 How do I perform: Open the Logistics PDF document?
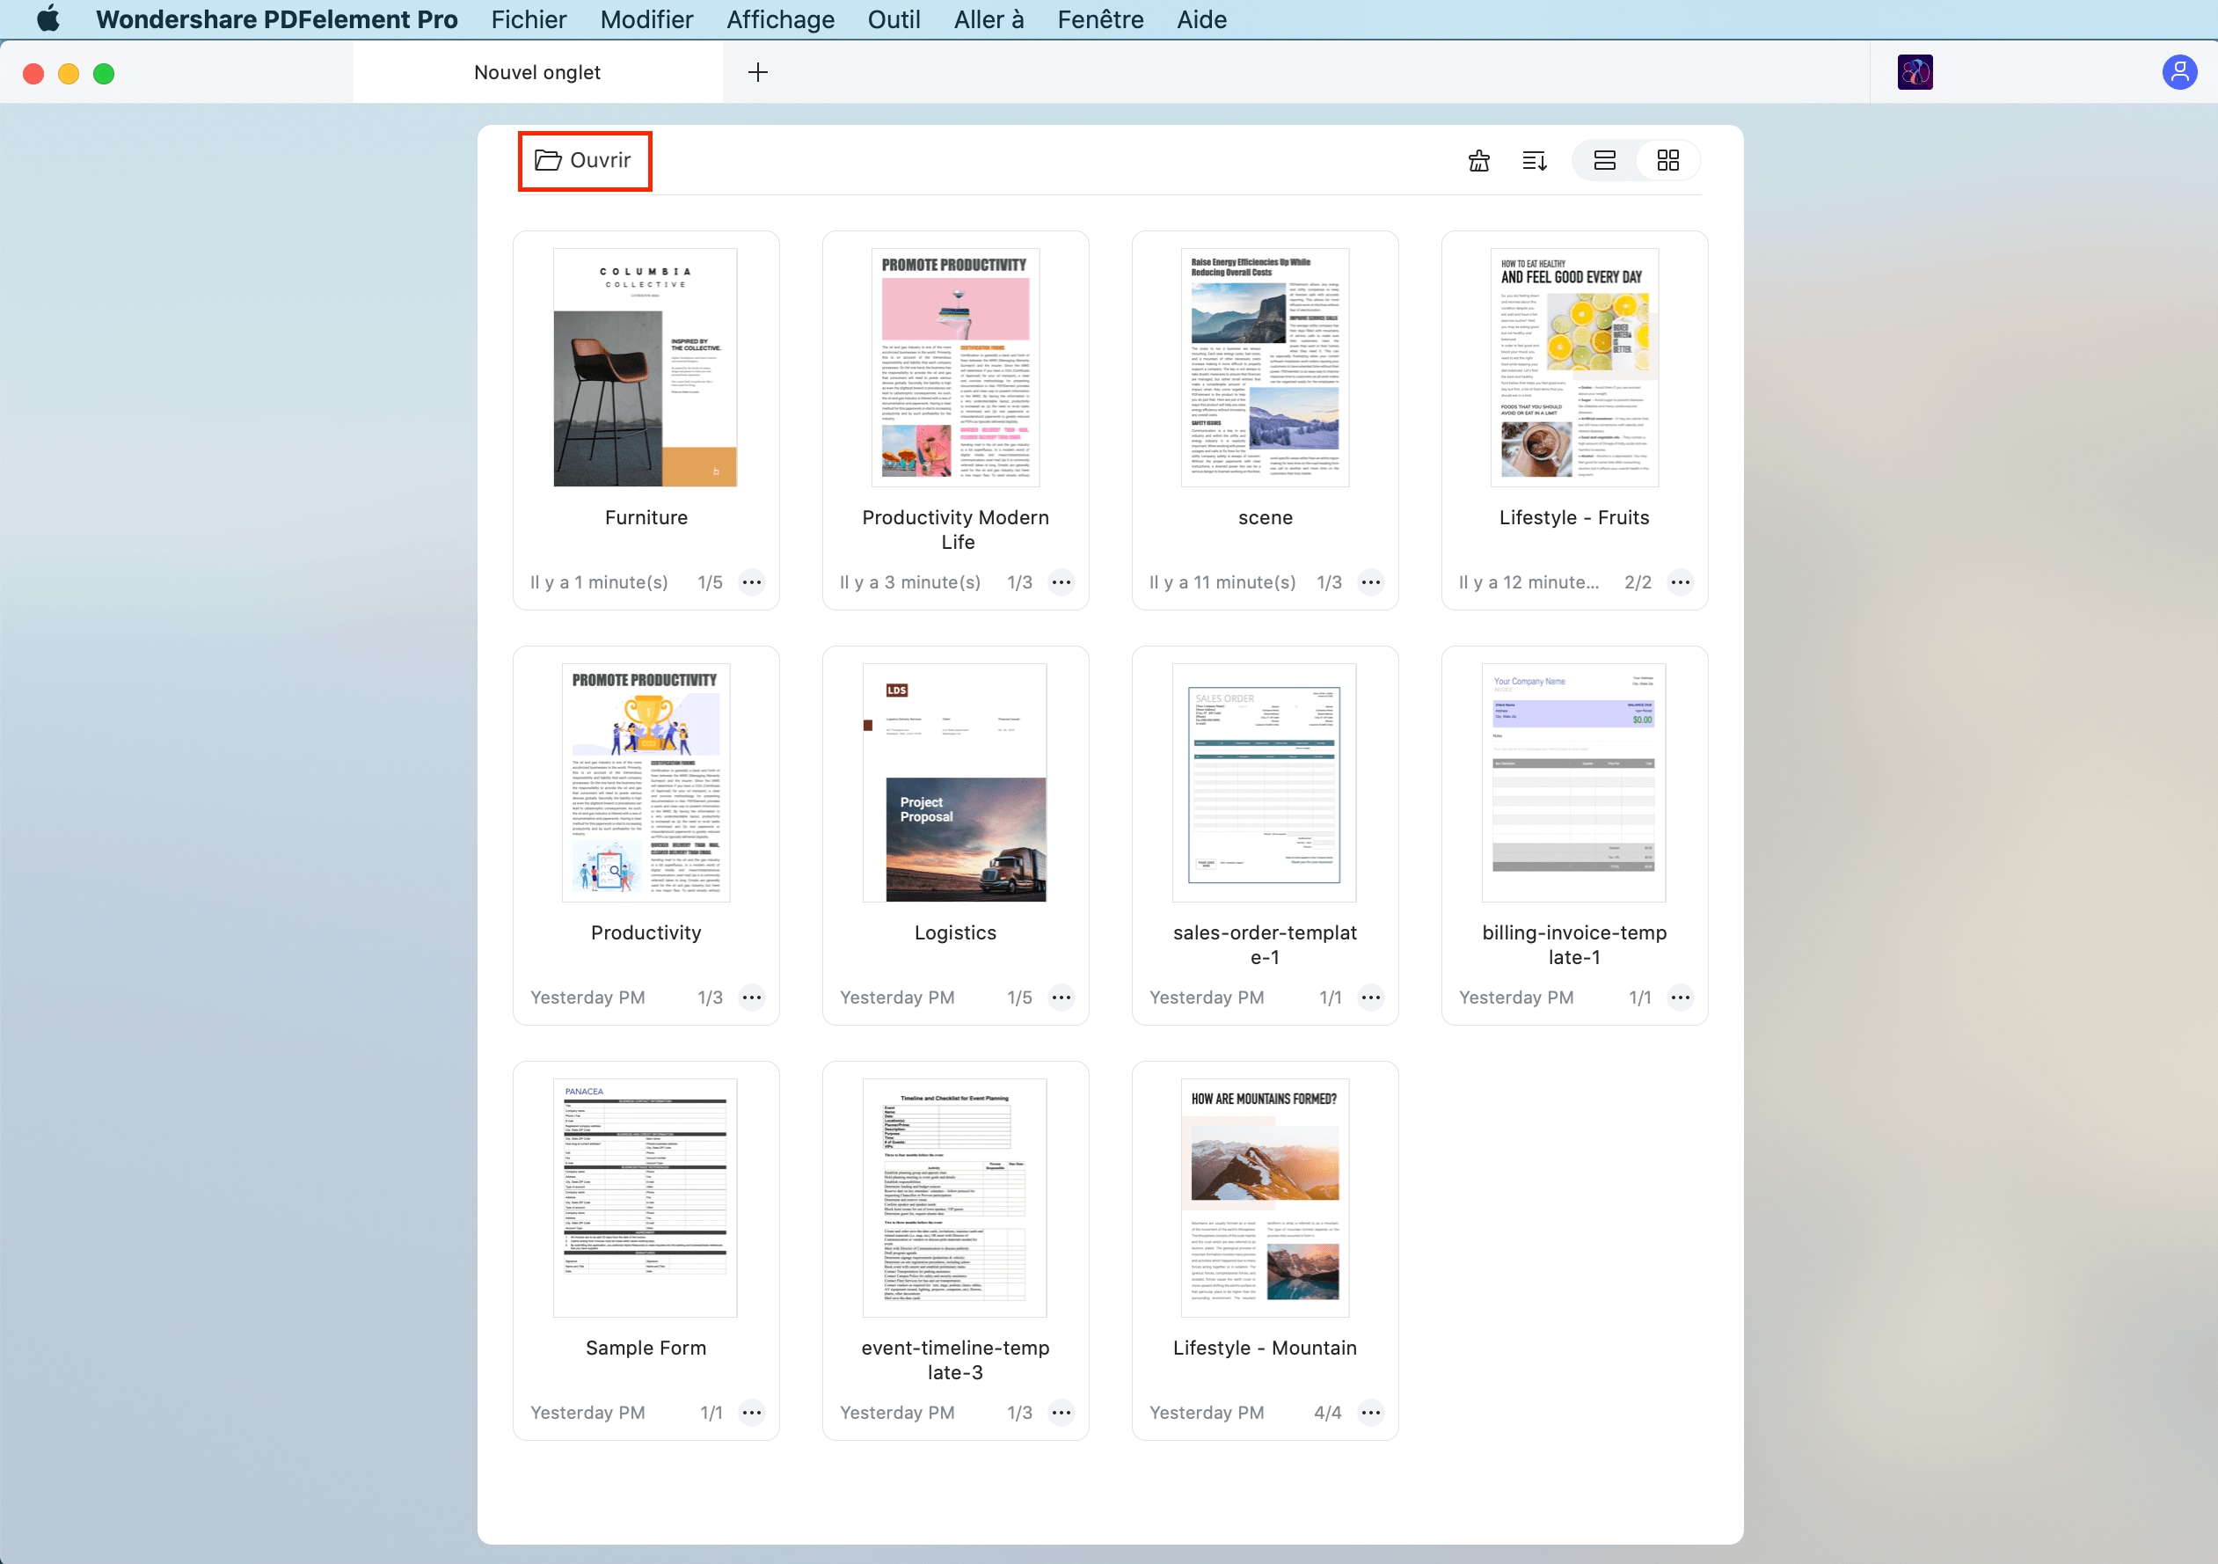(x=956, y=780)
